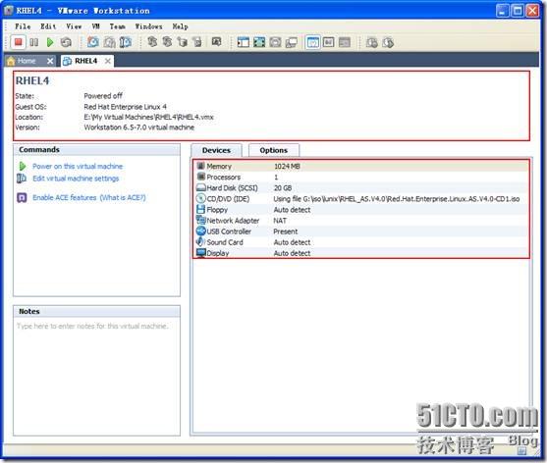547x463 pixels.
Task: Take a snapshot using the toolbar icon
Action: coord(92,42)
